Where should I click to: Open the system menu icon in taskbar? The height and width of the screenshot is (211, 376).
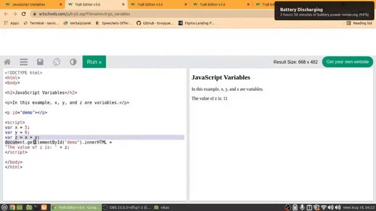pos(4,207)
